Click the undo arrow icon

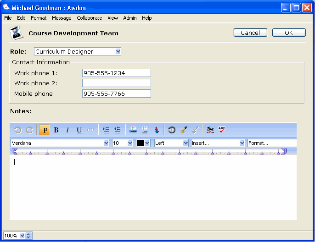18,130
